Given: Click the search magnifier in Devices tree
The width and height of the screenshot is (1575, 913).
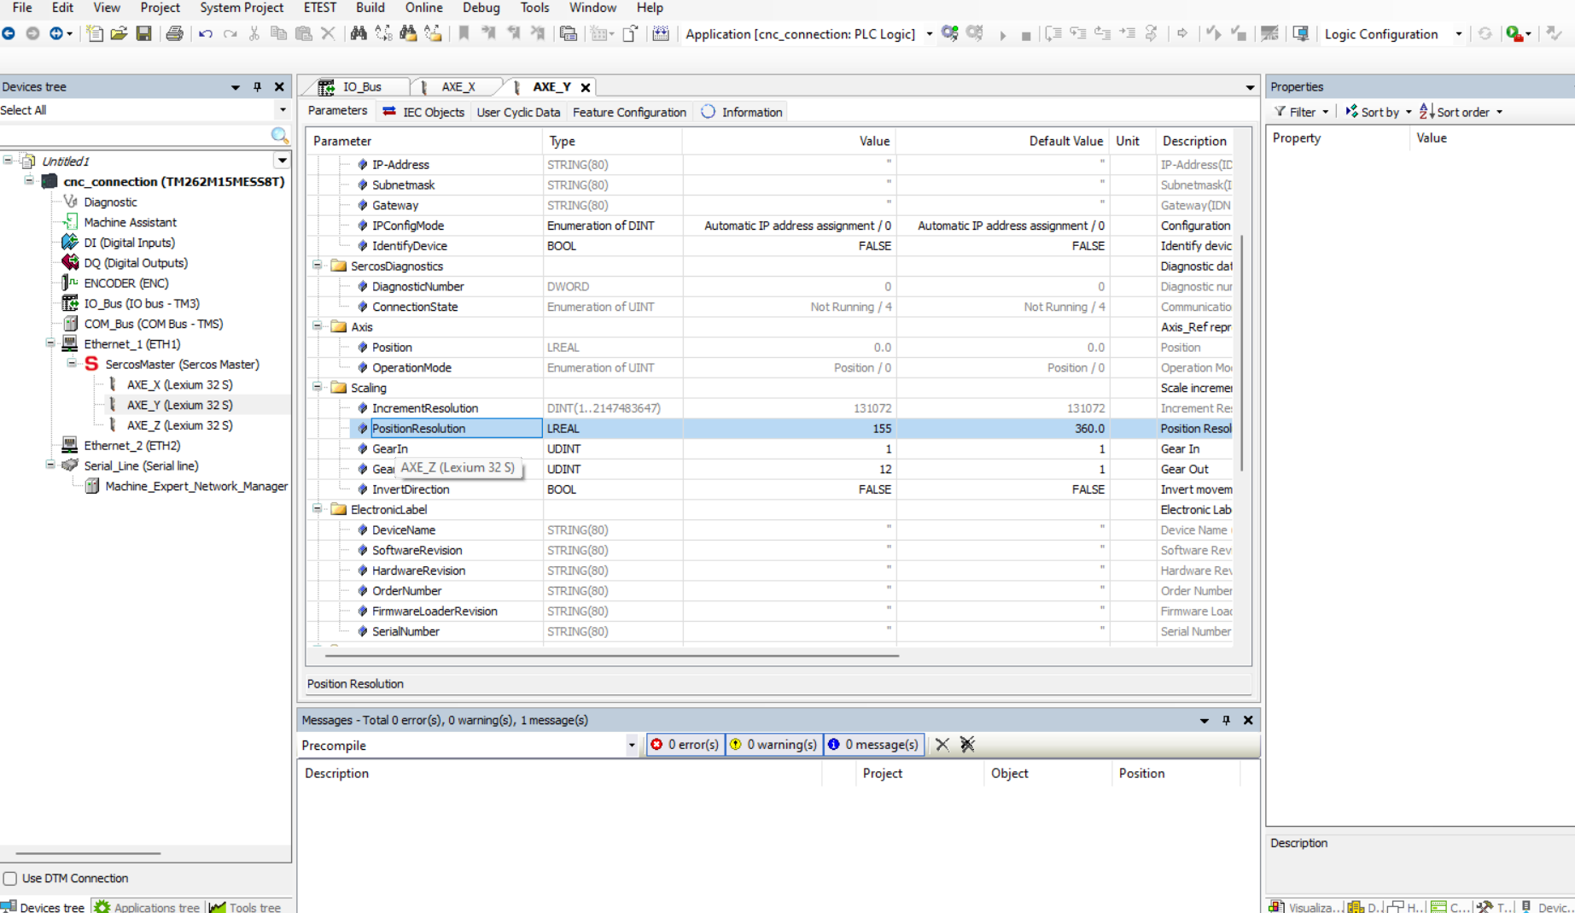Looking at the screenshot, I should point(279,135).
